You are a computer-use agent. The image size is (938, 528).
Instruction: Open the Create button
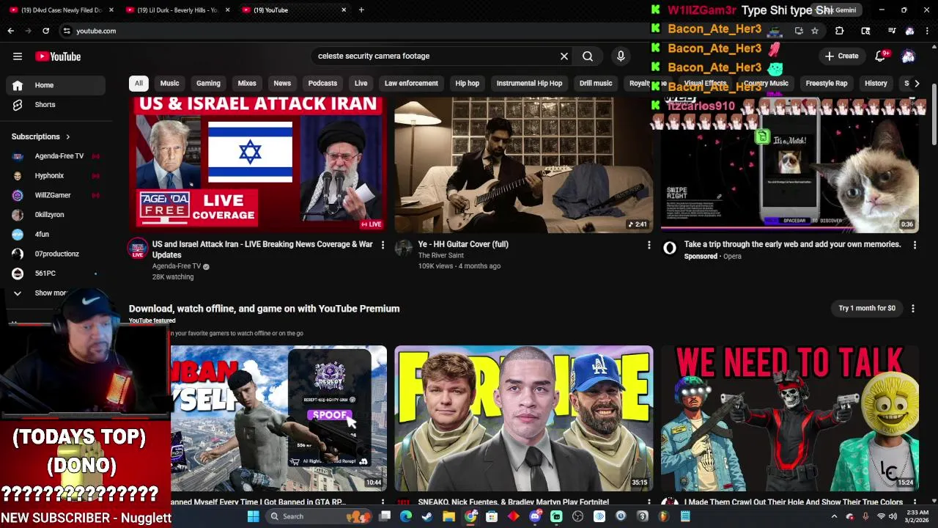841,56
